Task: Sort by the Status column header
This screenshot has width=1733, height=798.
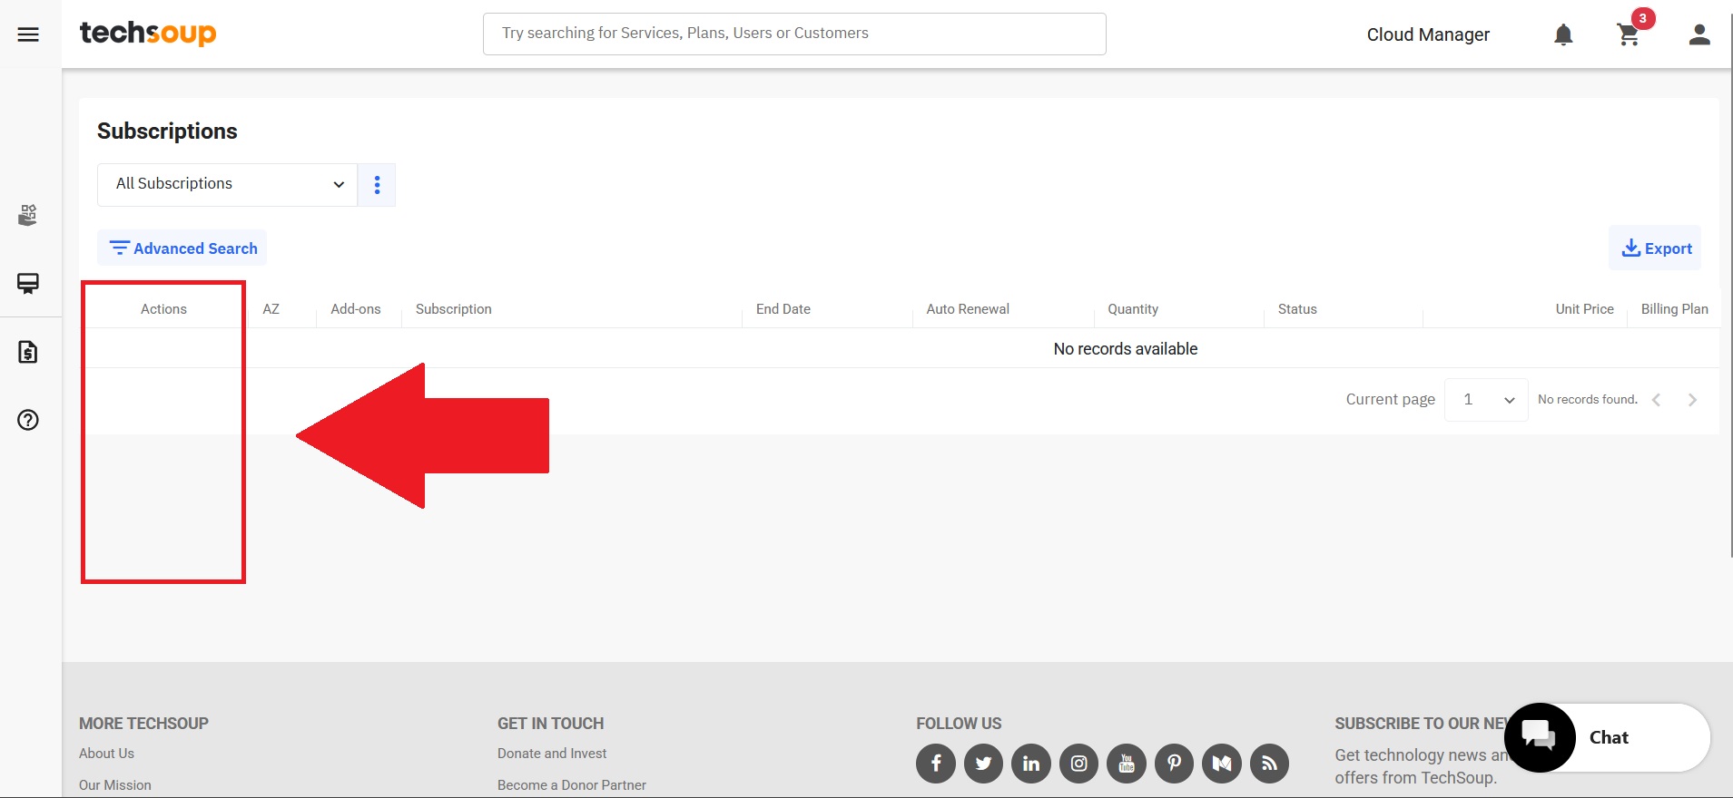Action: click(x=1297, y=309)
